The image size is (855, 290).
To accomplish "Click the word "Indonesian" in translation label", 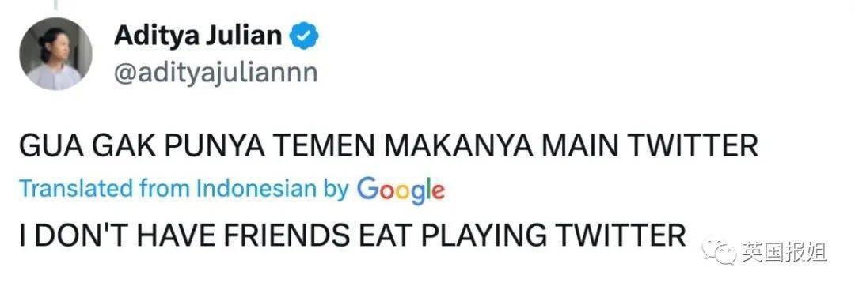I will pyautogui.click(x=256, y=189).
